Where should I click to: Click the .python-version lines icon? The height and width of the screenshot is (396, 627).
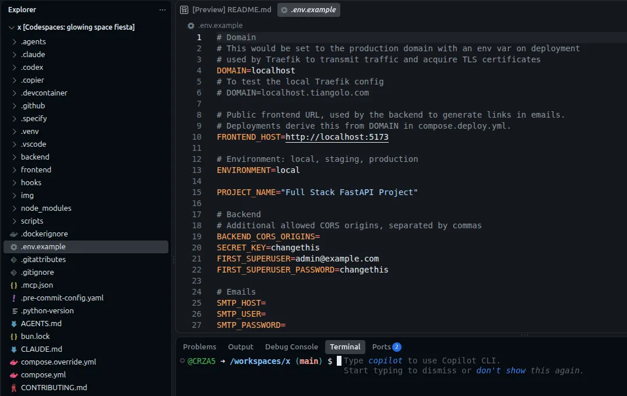15,311
